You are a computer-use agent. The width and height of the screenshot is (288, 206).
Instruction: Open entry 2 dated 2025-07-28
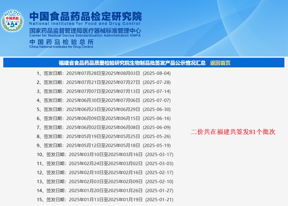pyautogui.click(x=103, y=82)
